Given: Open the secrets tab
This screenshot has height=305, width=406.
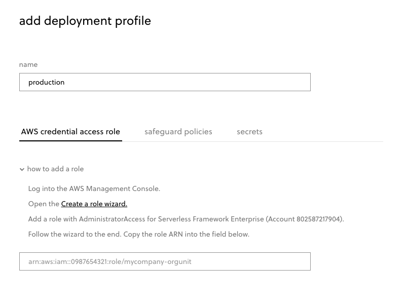Looking at the screenshot, I should click(x=249, y=132).
